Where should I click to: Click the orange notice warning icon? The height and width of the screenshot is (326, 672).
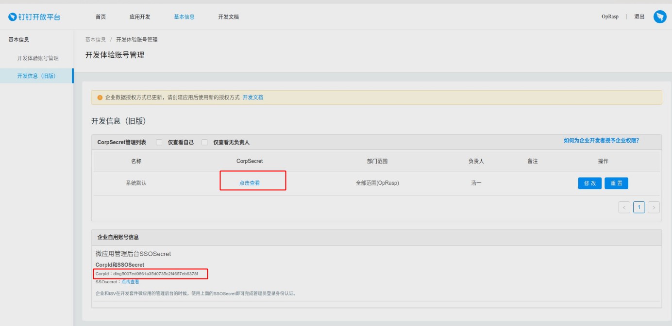point(100,98)
